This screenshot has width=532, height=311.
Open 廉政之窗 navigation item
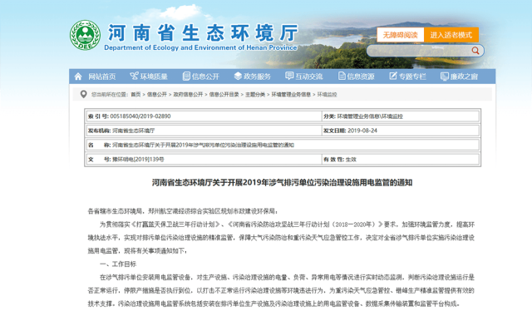464,77
